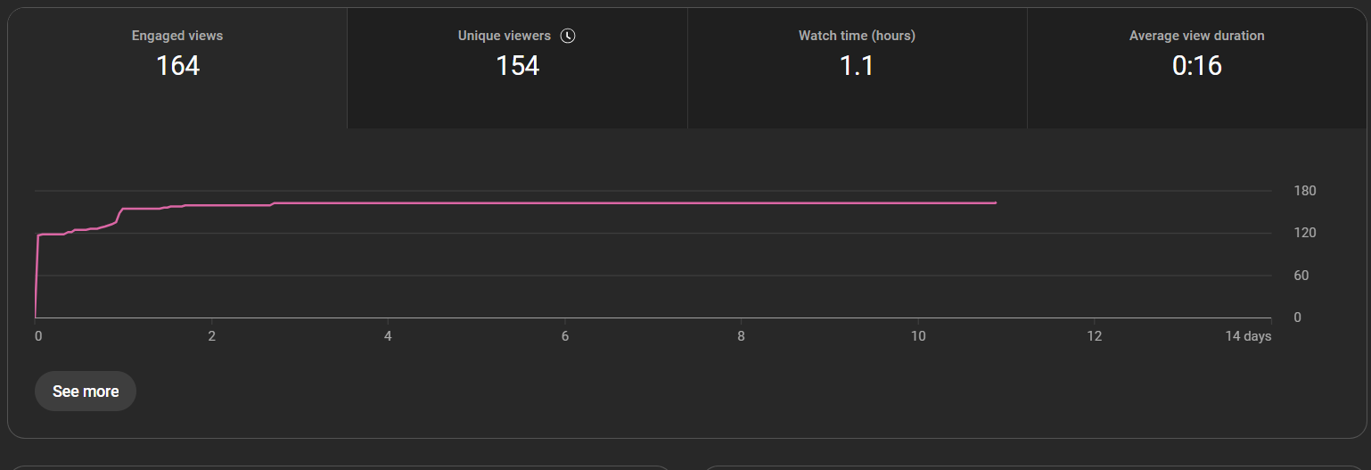Screen dimensions: 1371x470
Task: Click the pink line's jump near day 1
Action: tap(119, 215)
